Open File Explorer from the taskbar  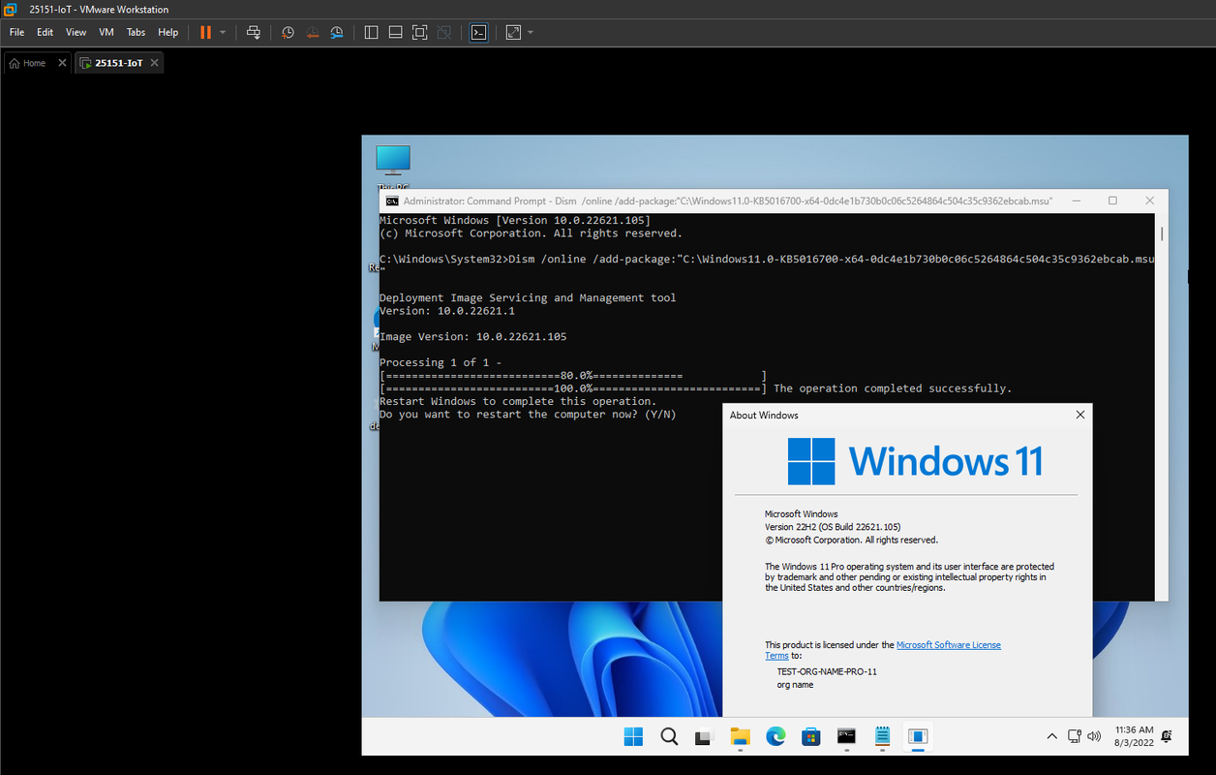coord(741,736)
